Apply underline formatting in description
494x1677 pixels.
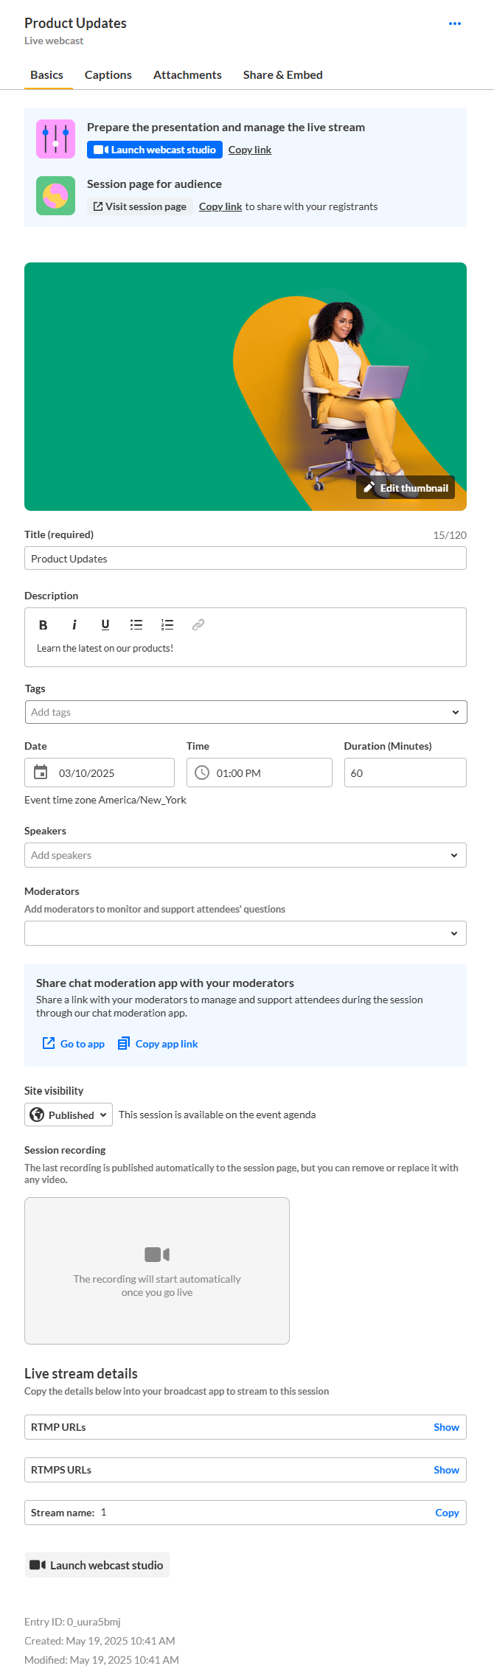tap(105, 625)
